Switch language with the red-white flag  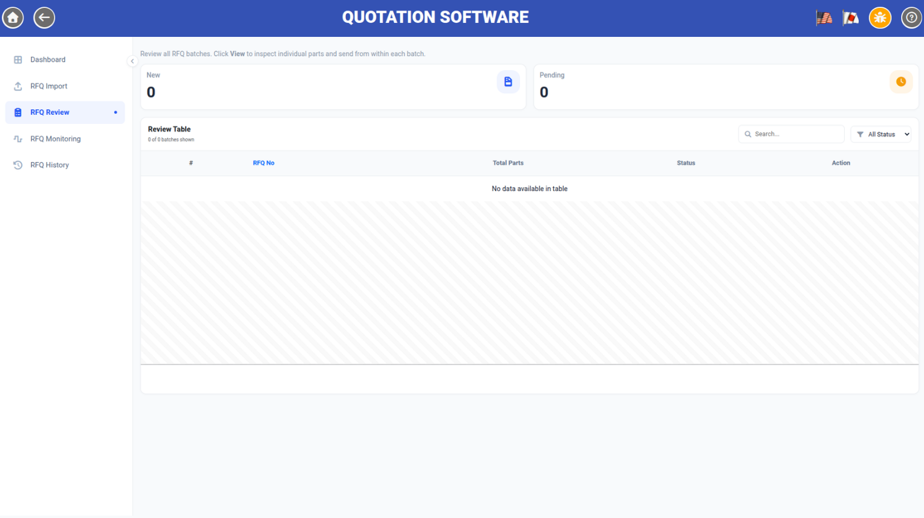pos(851,18)
